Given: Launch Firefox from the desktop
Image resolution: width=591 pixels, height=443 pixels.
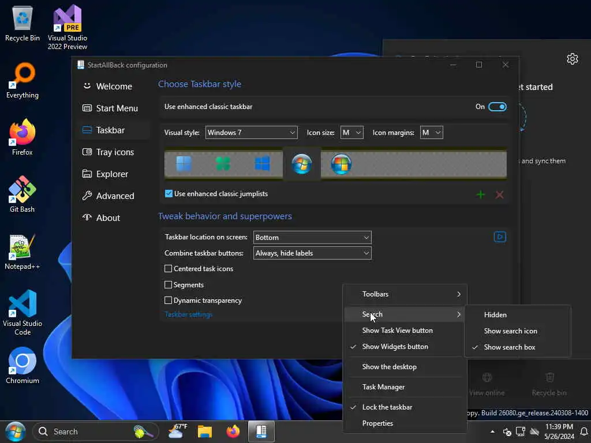Looking at the screenshot, I should tap(23, 137).
